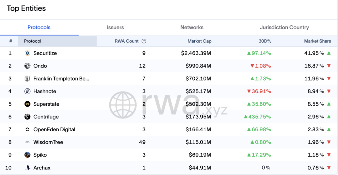Screen dimensions: 338x175
Task: Click the $69.19M market cap value
Action: pyautogui.click(x=200, y=155)
